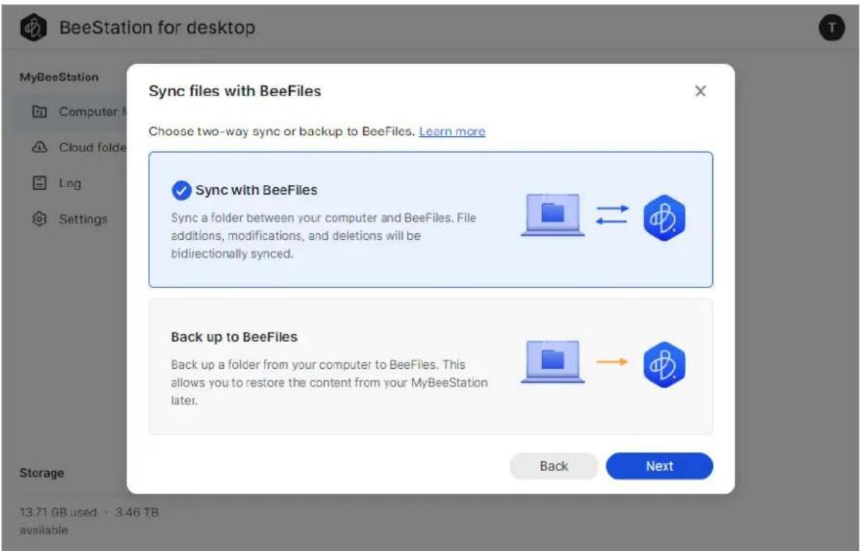The height and width of the screenshot is (551, 860).
Task: Click the Settings gear icon
Action: coord(40,219)
